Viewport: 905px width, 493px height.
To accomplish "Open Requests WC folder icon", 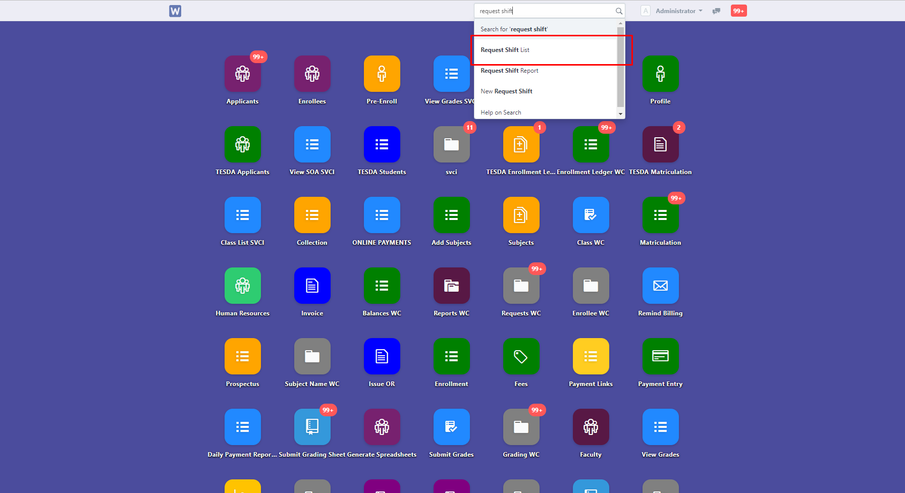I will (521, 286).
